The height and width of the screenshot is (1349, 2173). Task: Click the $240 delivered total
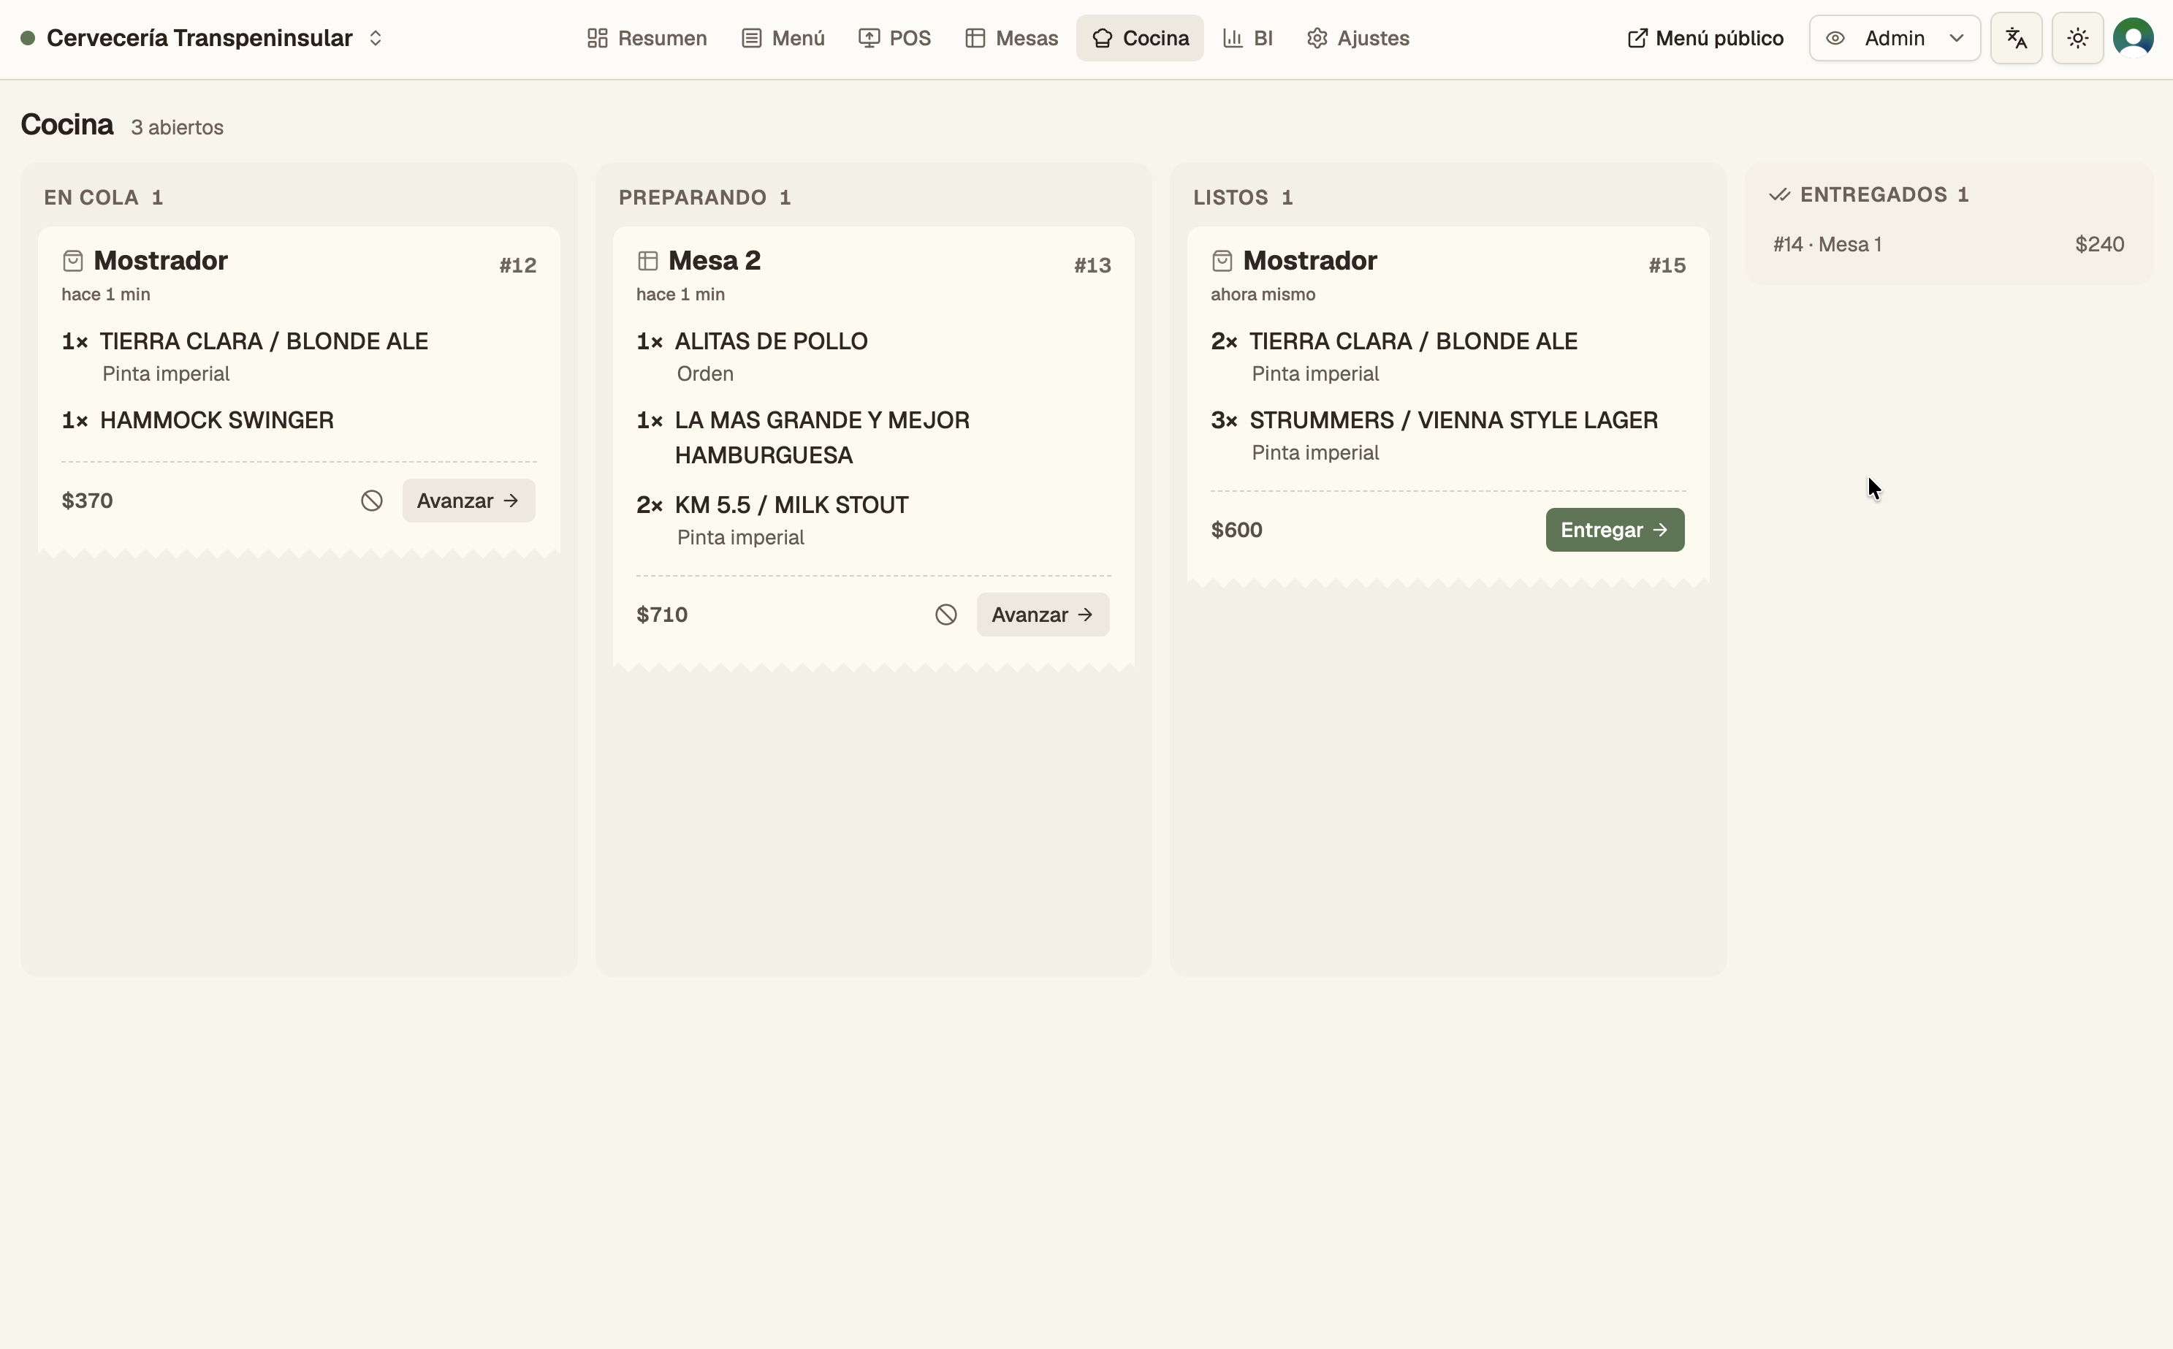[x=2099, y=245]
